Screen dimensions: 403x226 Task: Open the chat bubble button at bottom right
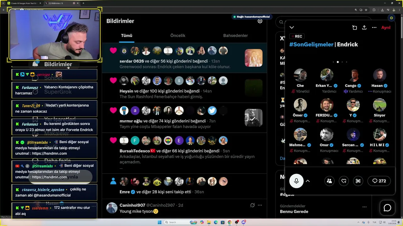point(387,208)
